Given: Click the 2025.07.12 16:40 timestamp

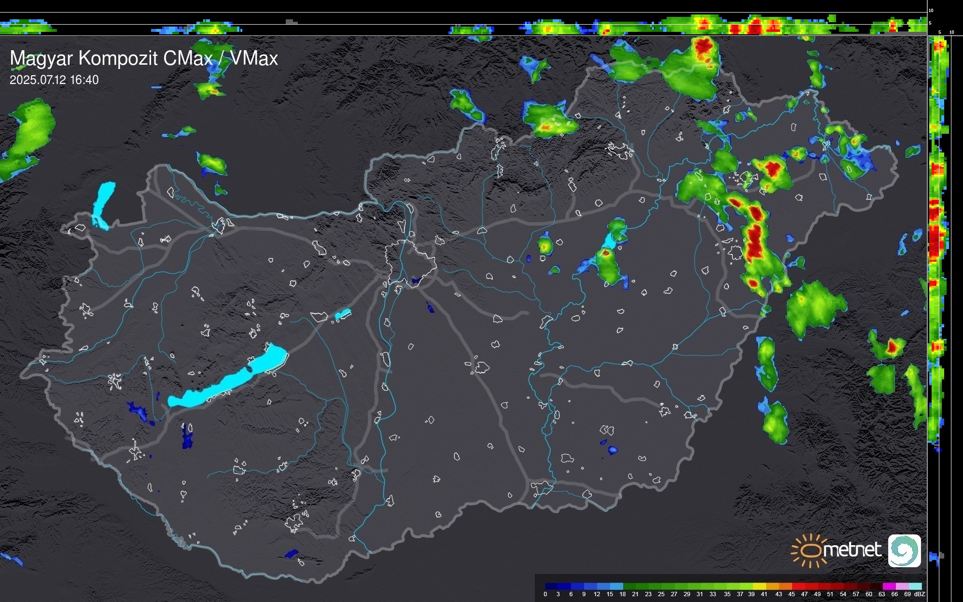Looking at the screenshot, I should pos(54,80).
